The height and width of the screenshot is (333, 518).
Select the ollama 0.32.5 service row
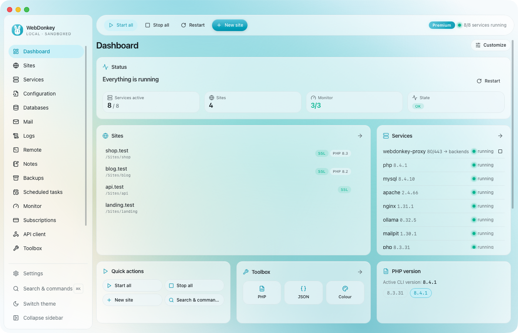point(444,220)
